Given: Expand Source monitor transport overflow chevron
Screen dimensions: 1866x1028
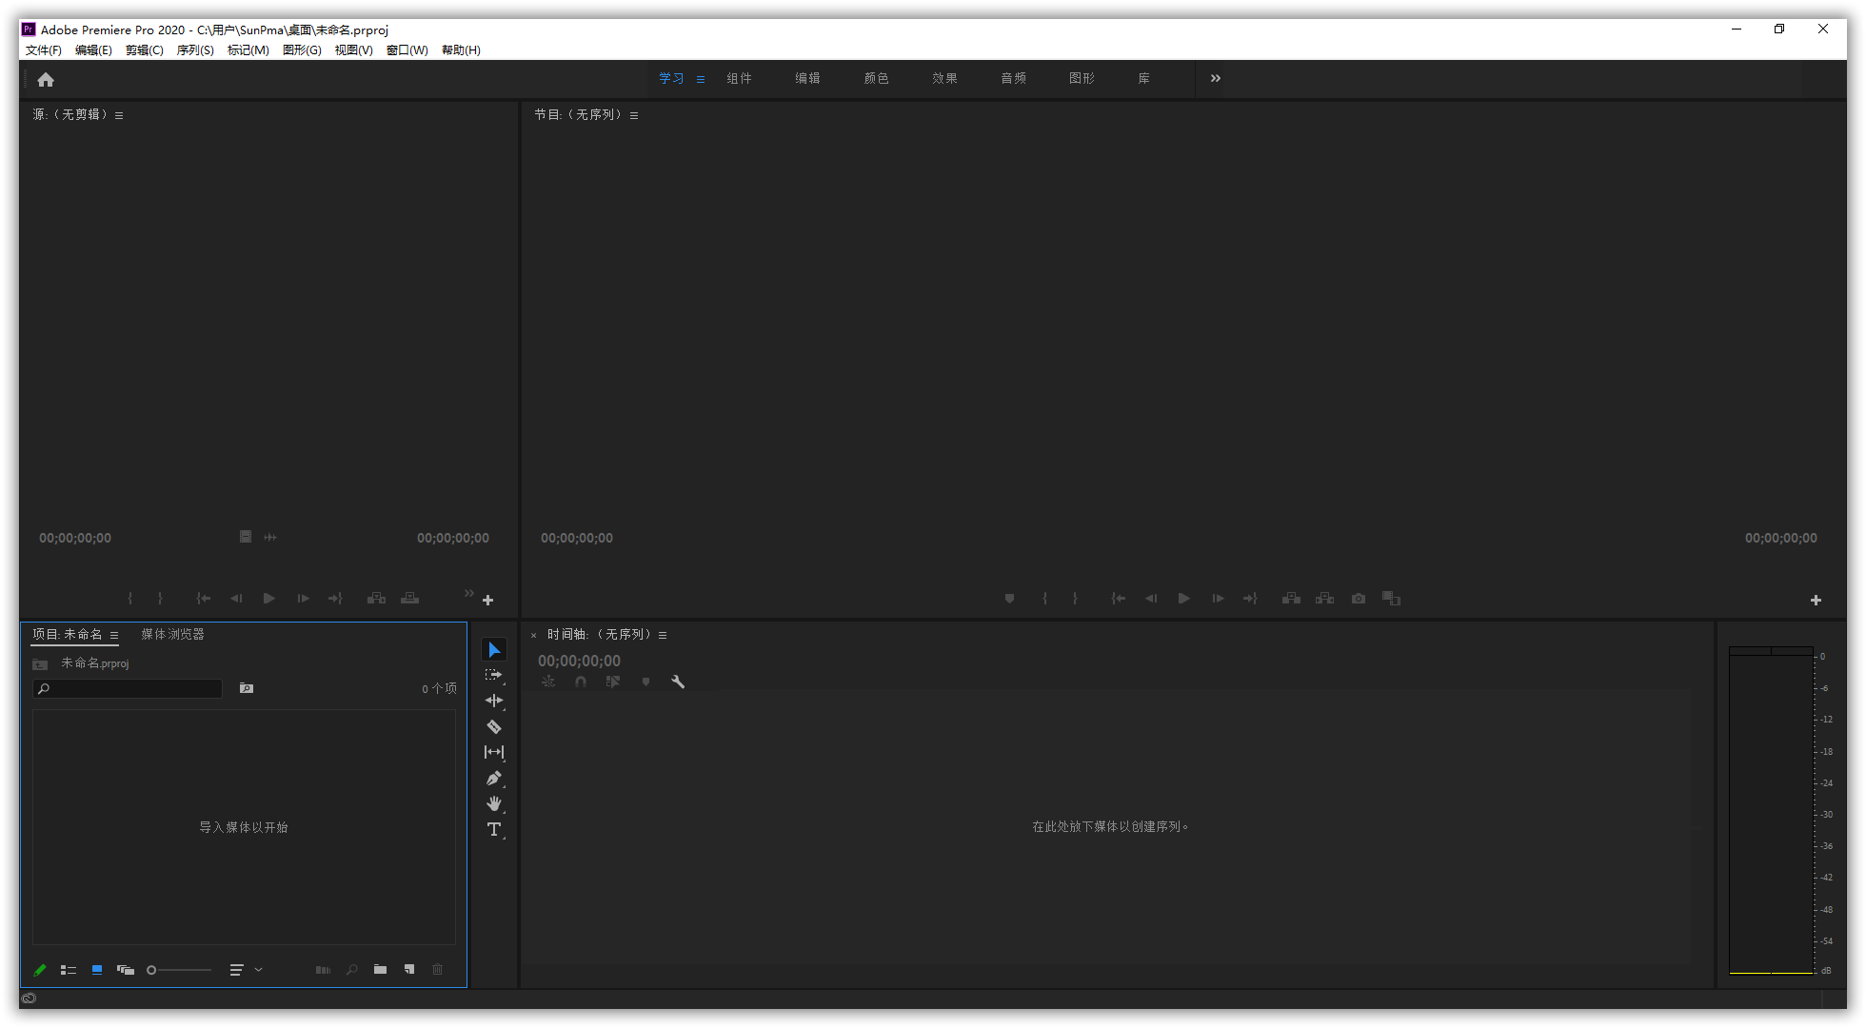Looking at the screenshot, I should pyautogui.click(x=468, y=593).
